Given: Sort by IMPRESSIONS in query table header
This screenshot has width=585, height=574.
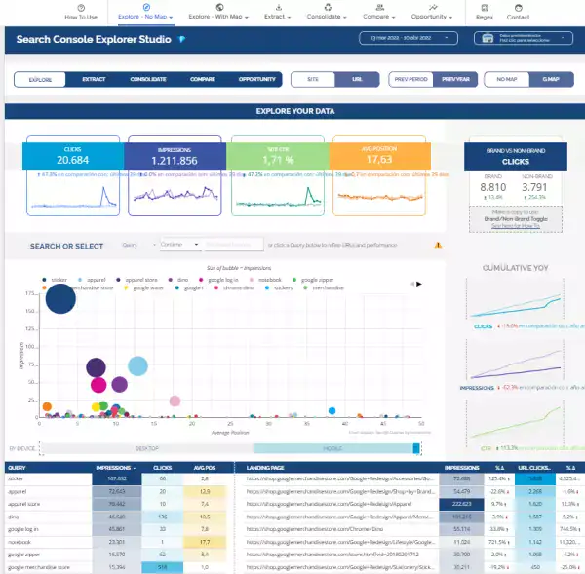Looking at the screenshot, I should (115, 468).
